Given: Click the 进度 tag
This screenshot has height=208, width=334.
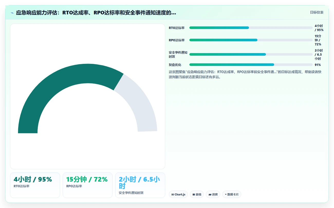Looking at the screenshot, I should [213, 194].
